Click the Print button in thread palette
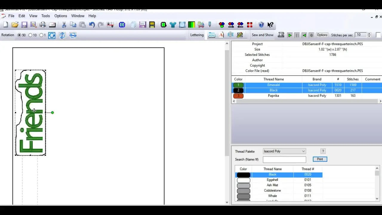The height and width of the screenshot is (215, 382). pos(320,159)
